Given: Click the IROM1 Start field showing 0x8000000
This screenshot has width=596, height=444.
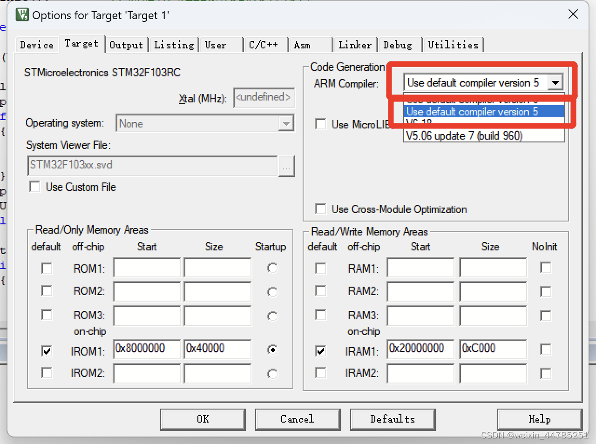Looking at the screenshot, I should click(x=147, y=349).
